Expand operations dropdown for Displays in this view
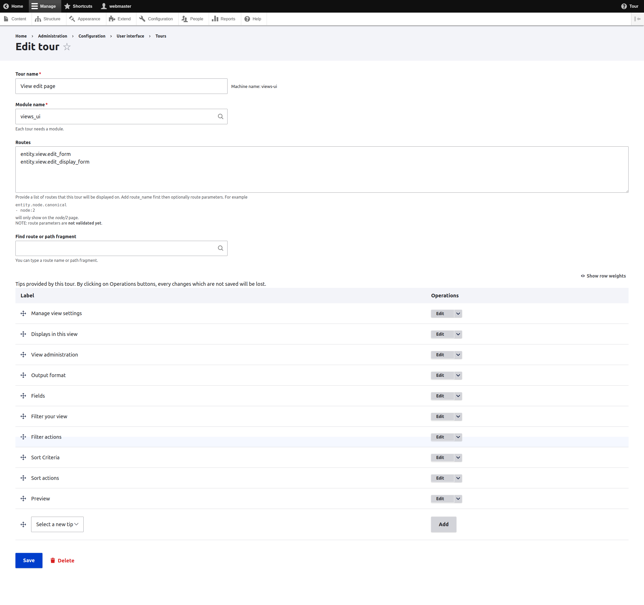The image size is (644, 605). pos(458,334)
